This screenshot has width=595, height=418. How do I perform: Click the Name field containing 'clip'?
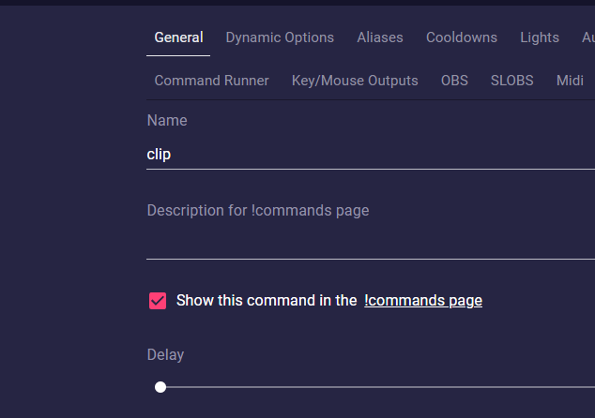(371, 155)
